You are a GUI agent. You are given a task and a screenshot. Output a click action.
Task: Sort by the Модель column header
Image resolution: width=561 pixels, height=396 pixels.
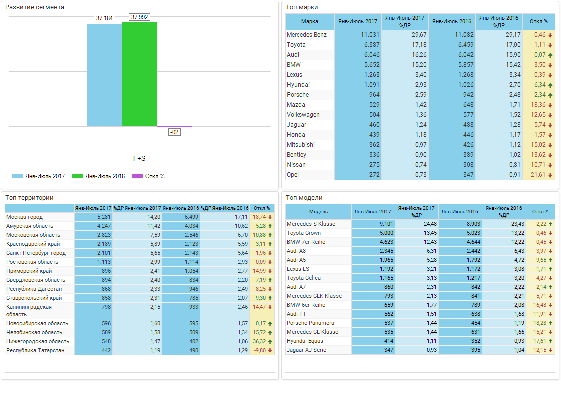click(318, 212)
